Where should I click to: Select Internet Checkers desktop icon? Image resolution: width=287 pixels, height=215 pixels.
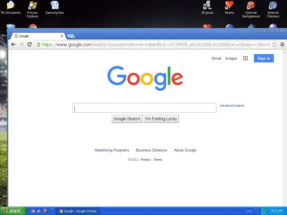tap(273, 9)
